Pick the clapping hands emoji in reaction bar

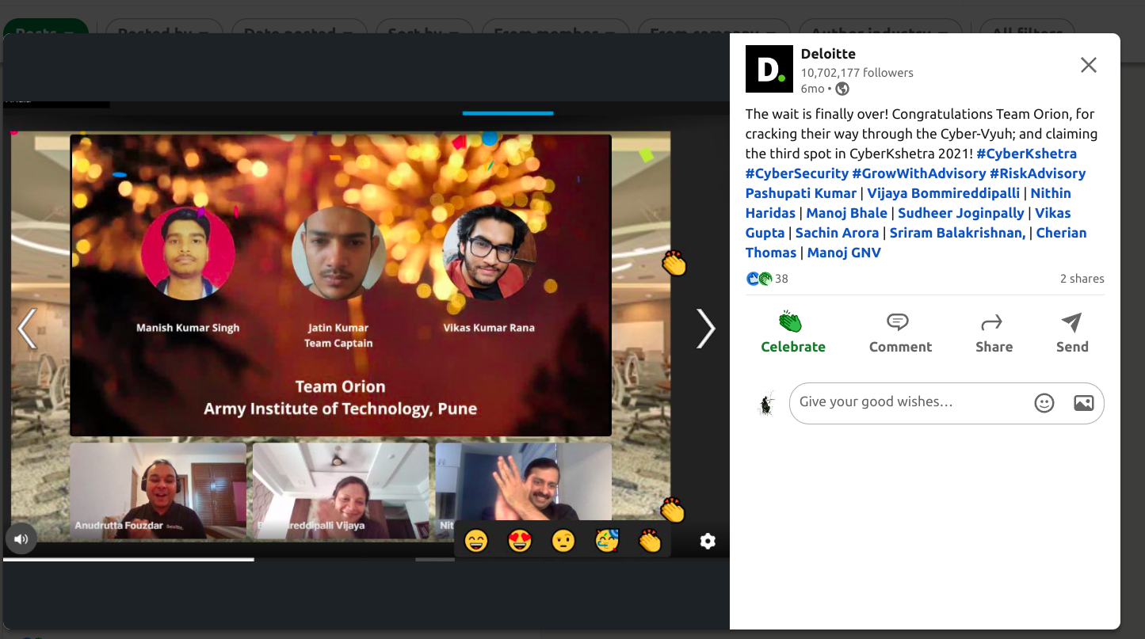point(650,542)
